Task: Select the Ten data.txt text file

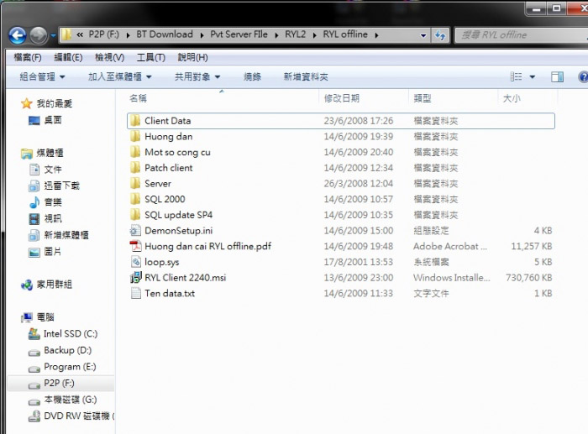Action: pyautogui.click(x=169, y=294)
